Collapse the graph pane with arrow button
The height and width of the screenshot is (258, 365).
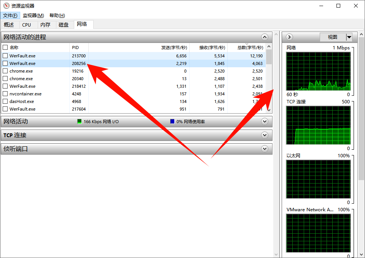289,37
